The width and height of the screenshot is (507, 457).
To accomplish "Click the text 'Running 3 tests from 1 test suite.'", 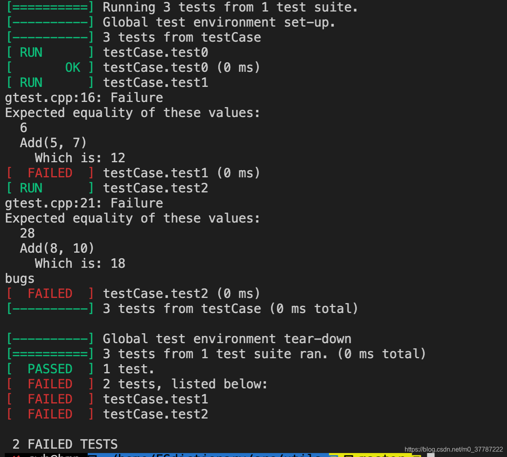I will tap(230, 8).
